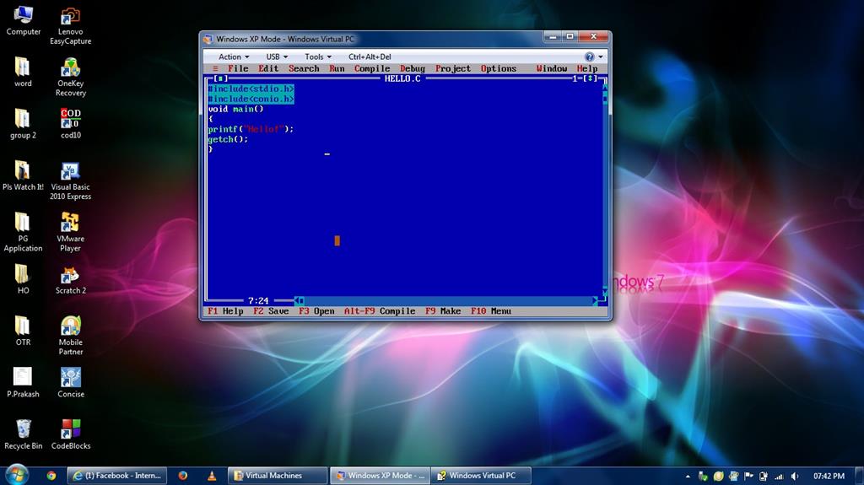Screen dimensions: 864x485
Task: Select the CodeBlocks desktop shortcut
Action: coord(71,434)
